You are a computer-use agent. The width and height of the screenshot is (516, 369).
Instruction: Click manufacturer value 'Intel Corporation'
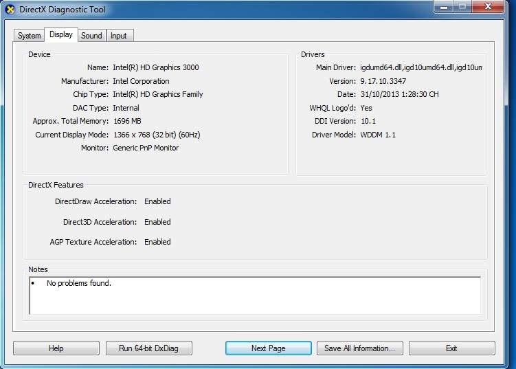pos(141,81)
